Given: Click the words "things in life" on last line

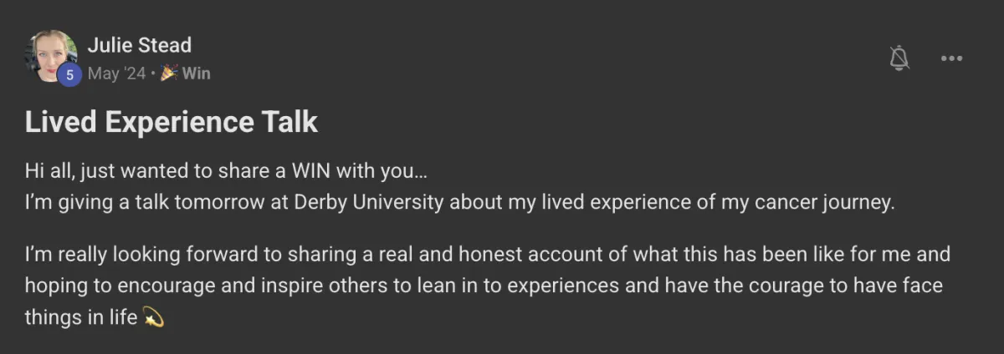Looking at the screenshot, I should (x=81, y=318).
